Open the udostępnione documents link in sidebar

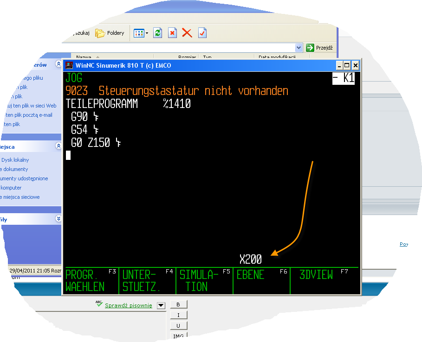(24, 178)
